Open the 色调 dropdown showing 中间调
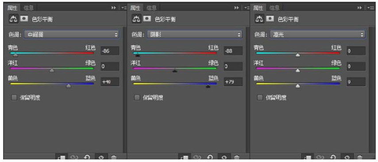The image size is (378, 162). coord(71,34)
